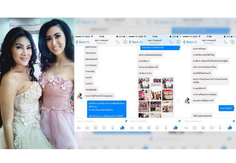Open info icon in second chat header

[178, 42]
